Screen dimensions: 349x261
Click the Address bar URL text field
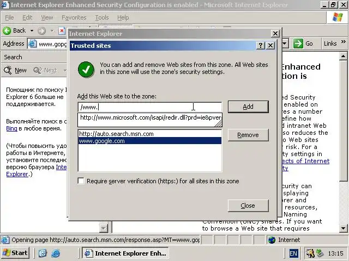click(52, 44)
